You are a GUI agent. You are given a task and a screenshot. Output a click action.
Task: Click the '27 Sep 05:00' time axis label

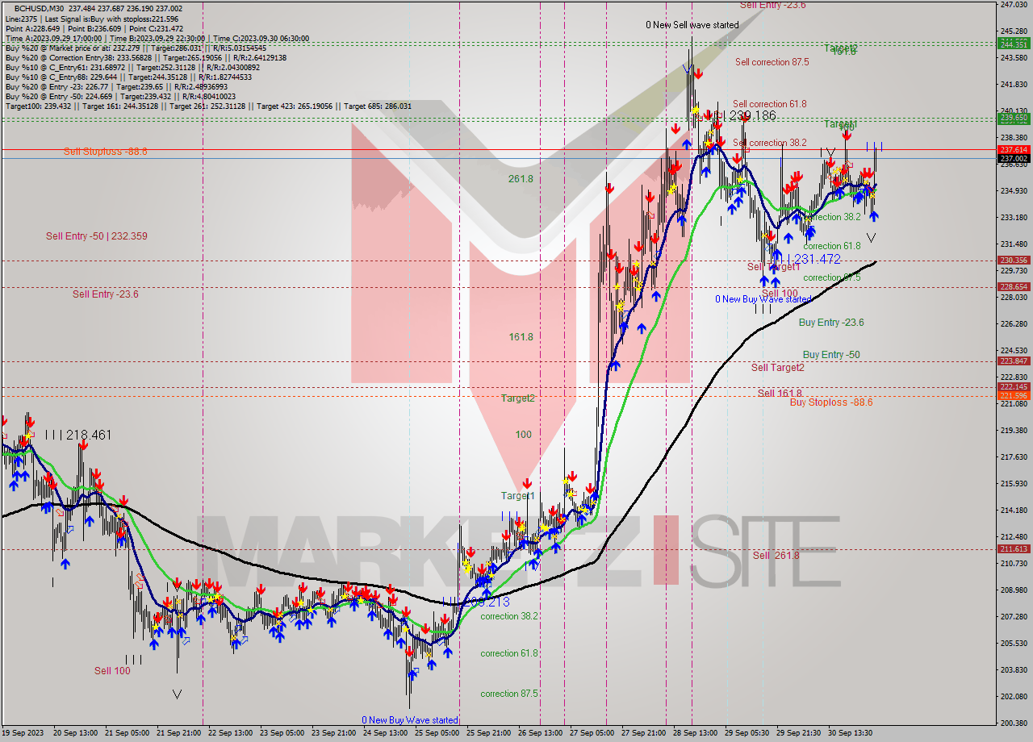click(x=592, y=733)
